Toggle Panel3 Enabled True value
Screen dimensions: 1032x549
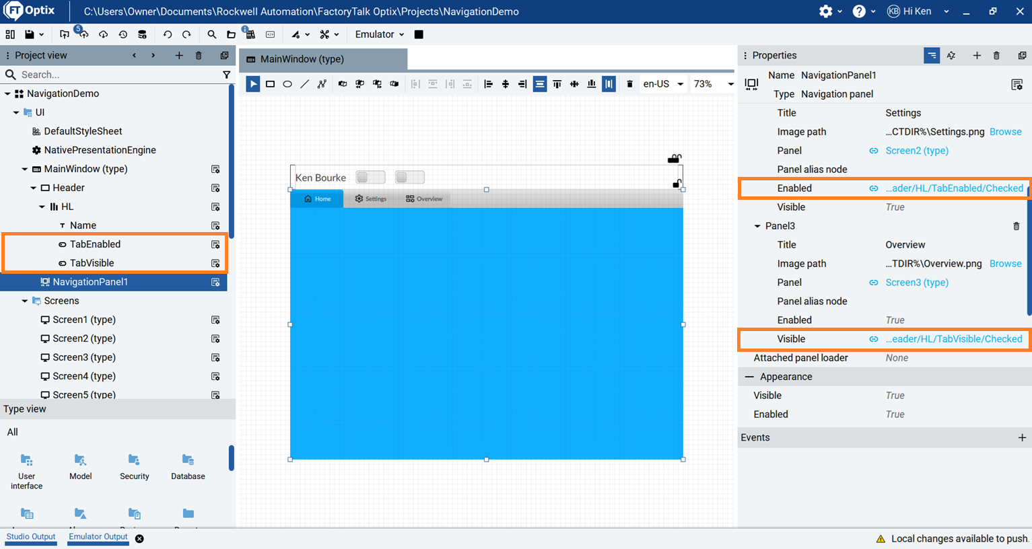895,320
